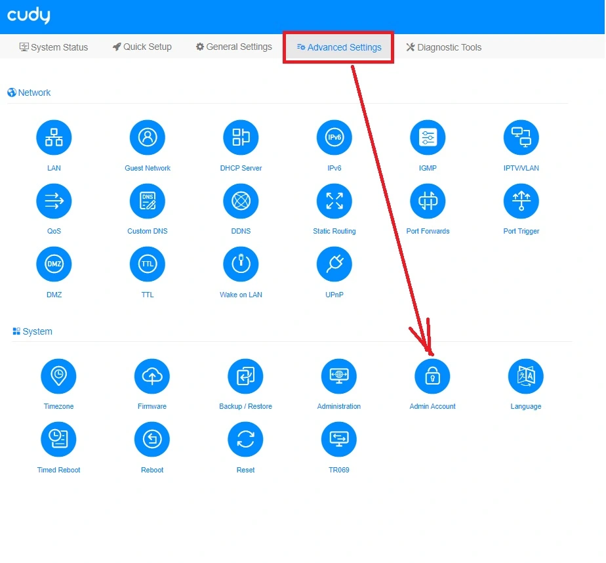The width and height of the screenshot is (606, 563).
Task: Open Port Forwards icon
Action: point(428,201)
